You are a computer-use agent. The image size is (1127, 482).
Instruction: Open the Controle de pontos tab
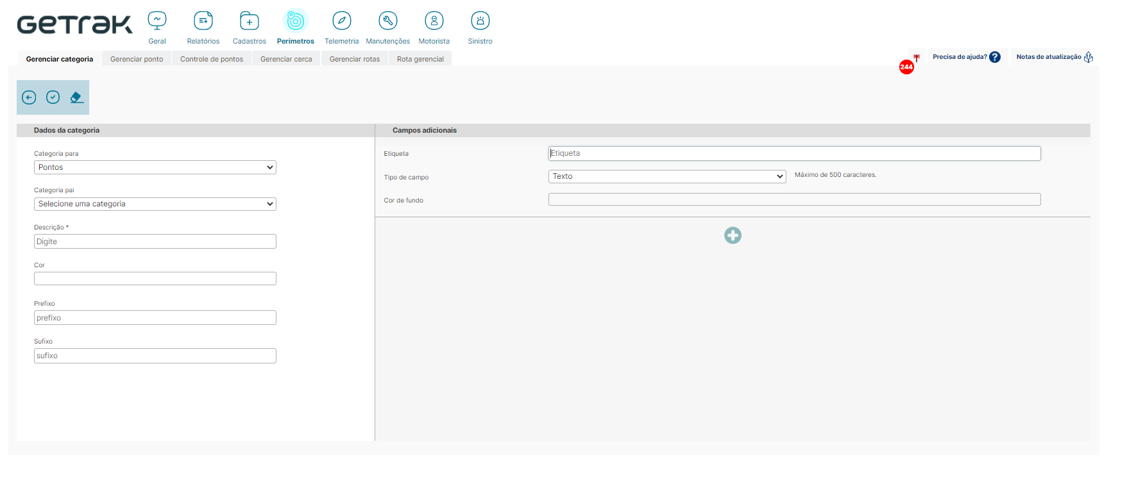click(x=212, y=59)
